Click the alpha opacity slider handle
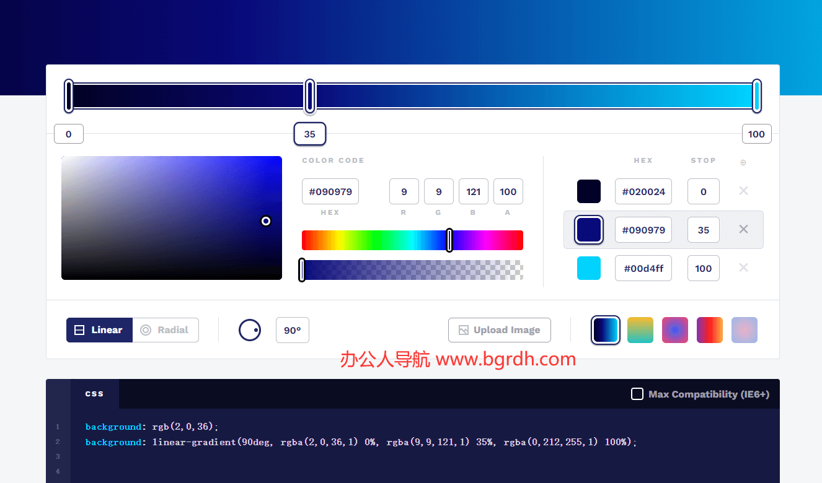Screen dimensions: 822x483 [x=302, y=270]
